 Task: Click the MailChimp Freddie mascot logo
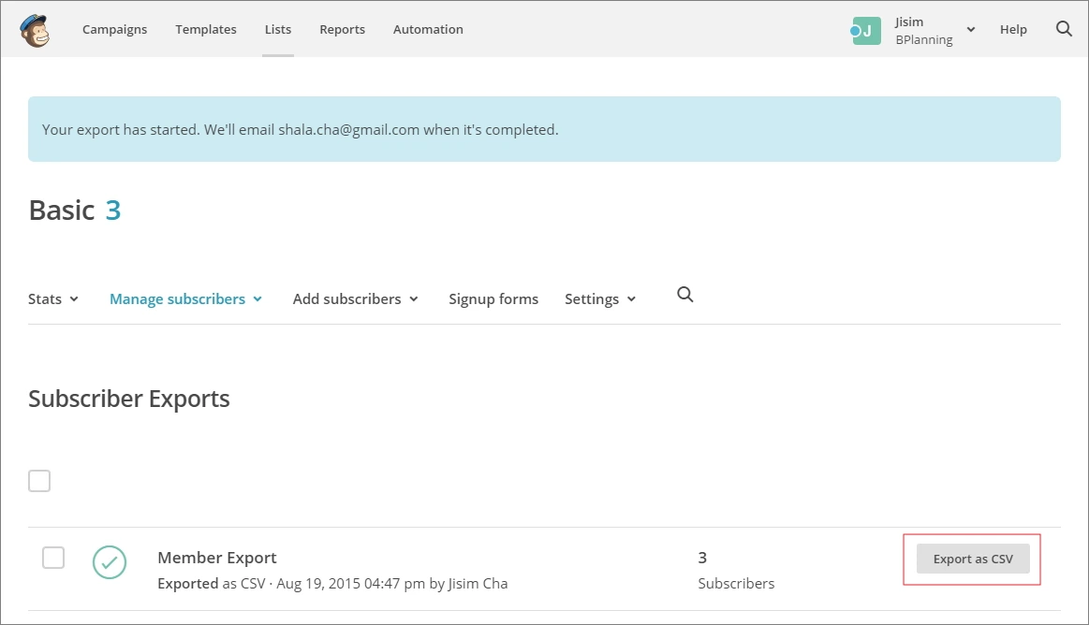(x=35, y=29)
